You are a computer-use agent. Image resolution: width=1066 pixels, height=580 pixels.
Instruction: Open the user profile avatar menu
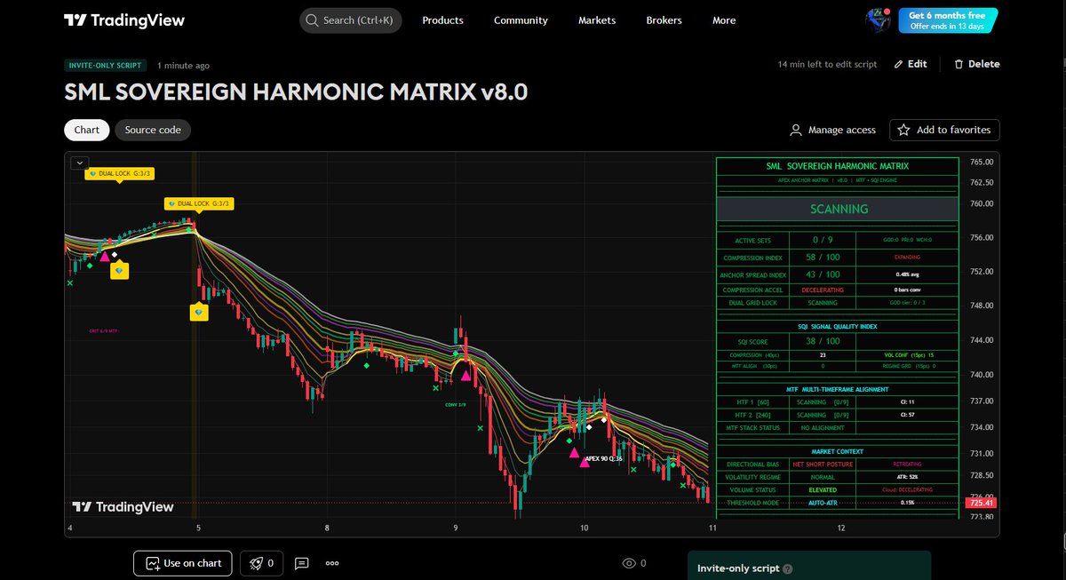(878, 20)
